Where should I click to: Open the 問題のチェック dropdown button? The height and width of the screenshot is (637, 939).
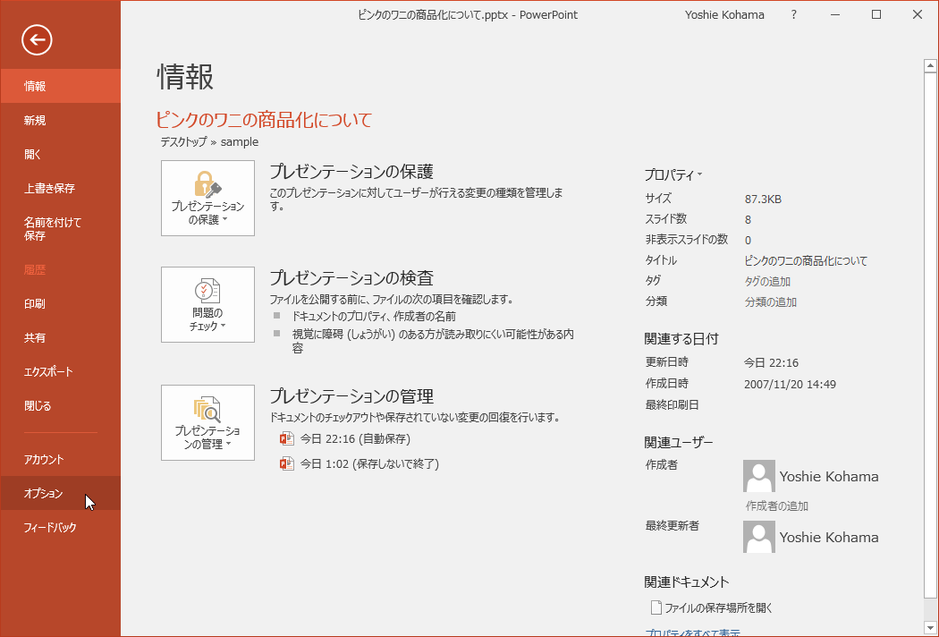tap(207, 304)
